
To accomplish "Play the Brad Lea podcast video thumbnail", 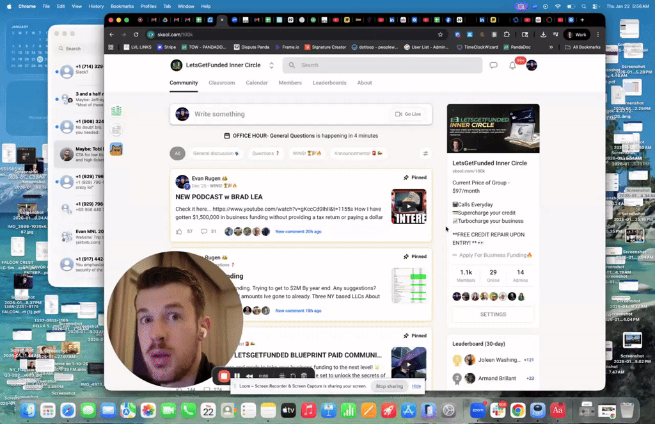I will [x=409, y=206].
